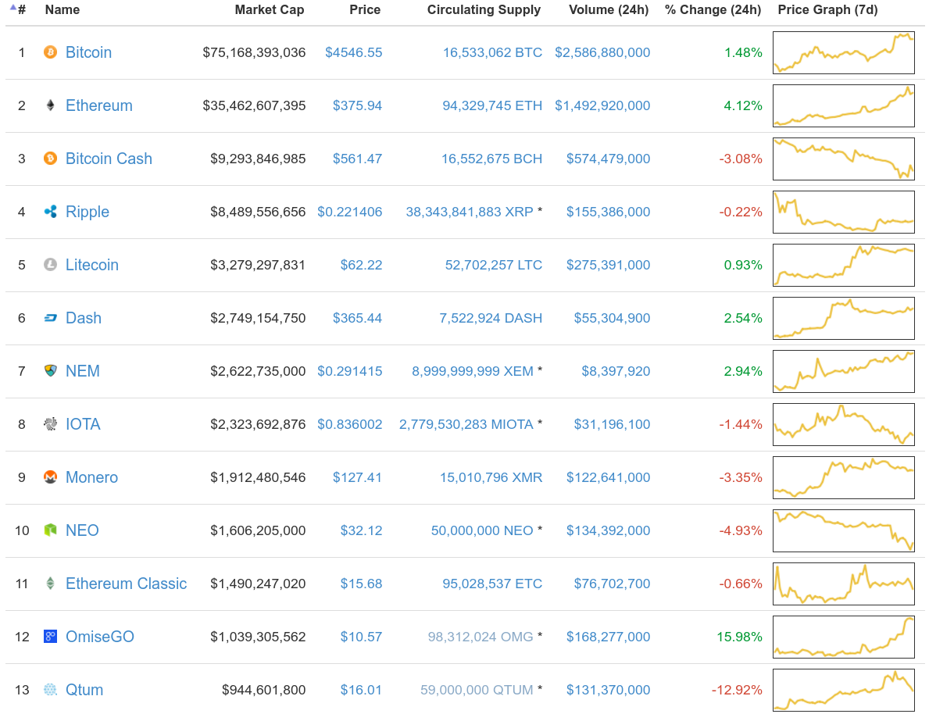
Task: Click the Qtum logo icon
Action: tap(50, 689)
